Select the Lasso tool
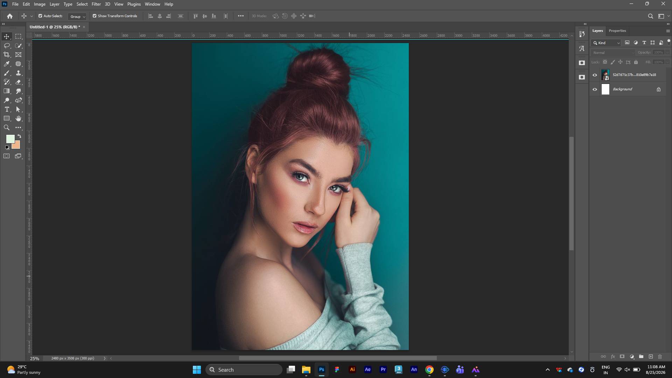 [x=7, y=45]
